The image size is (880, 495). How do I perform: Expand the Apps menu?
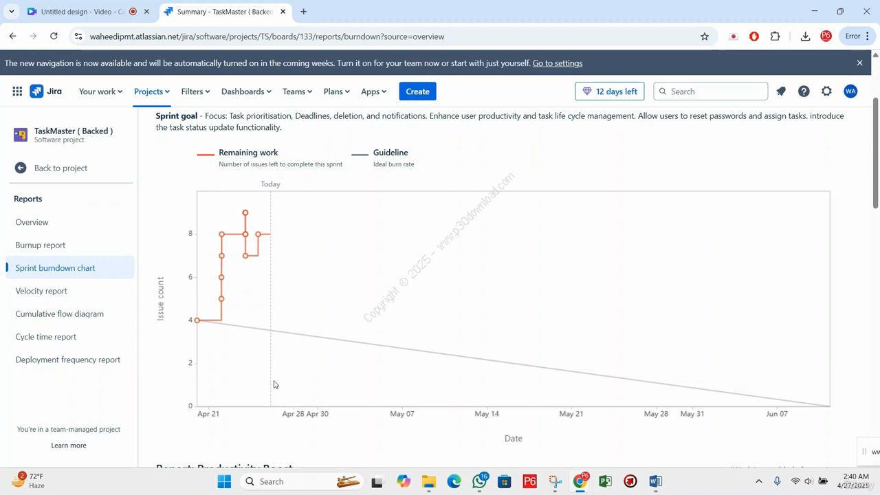373,91
